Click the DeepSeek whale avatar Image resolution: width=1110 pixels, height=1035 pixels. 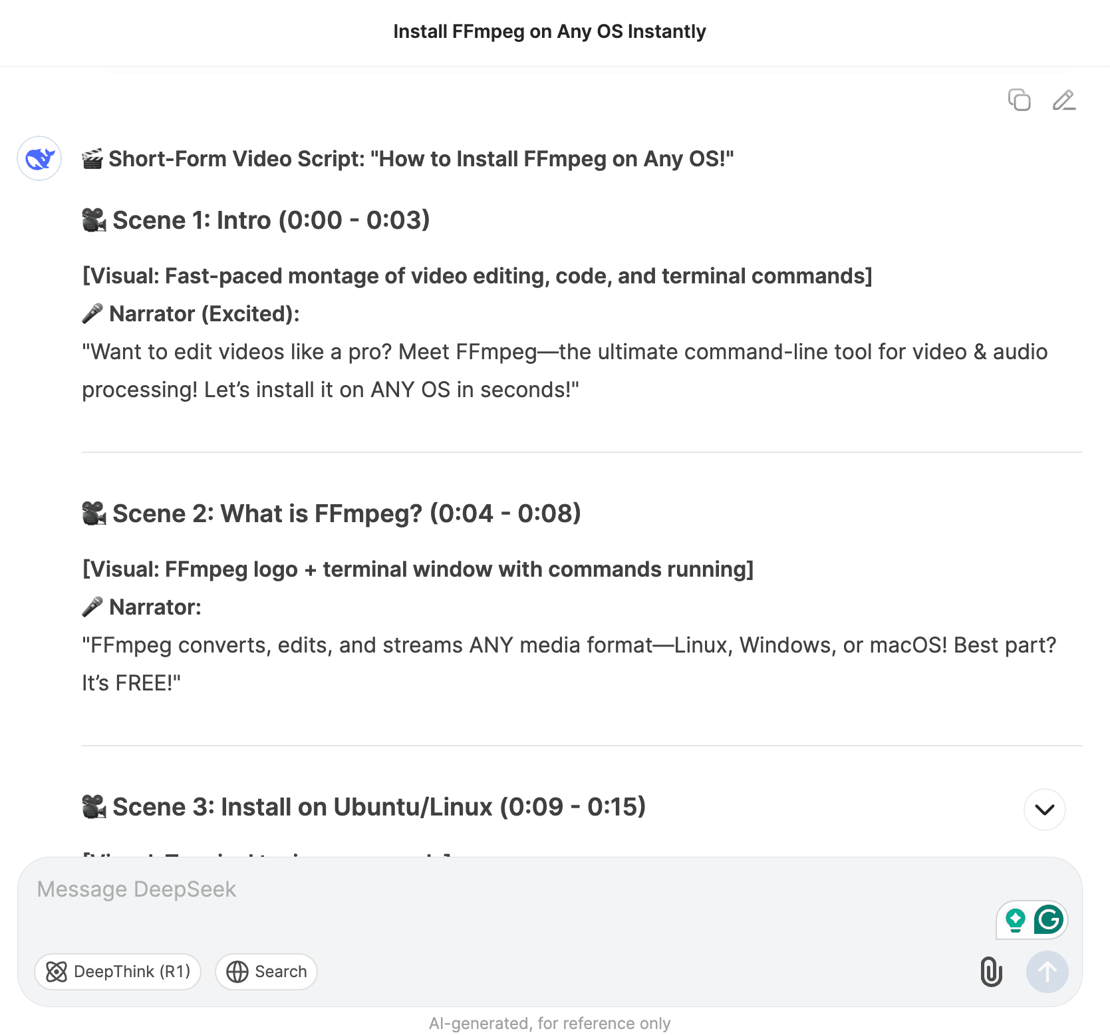coord(39,158)
